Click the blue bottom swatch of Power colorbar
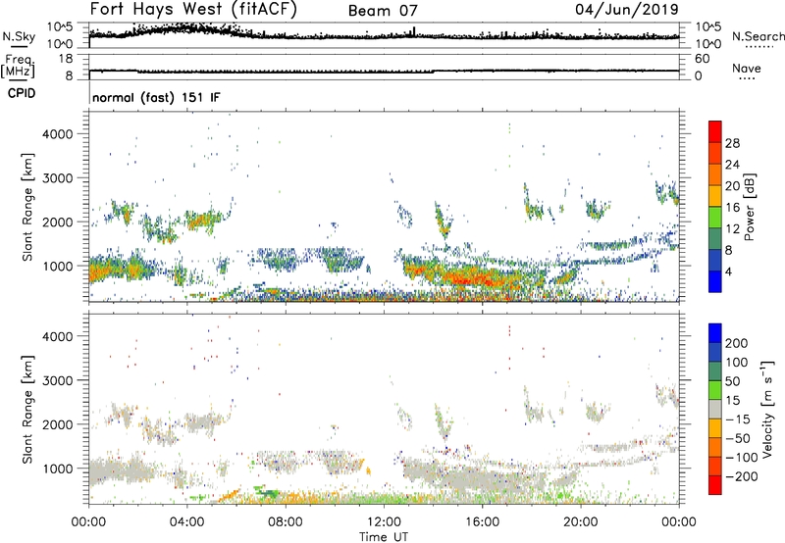The height and width of the screenshot is (543, 785). (715, 281)
